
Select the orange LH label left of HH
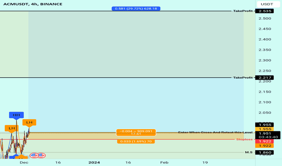(12, 128)
